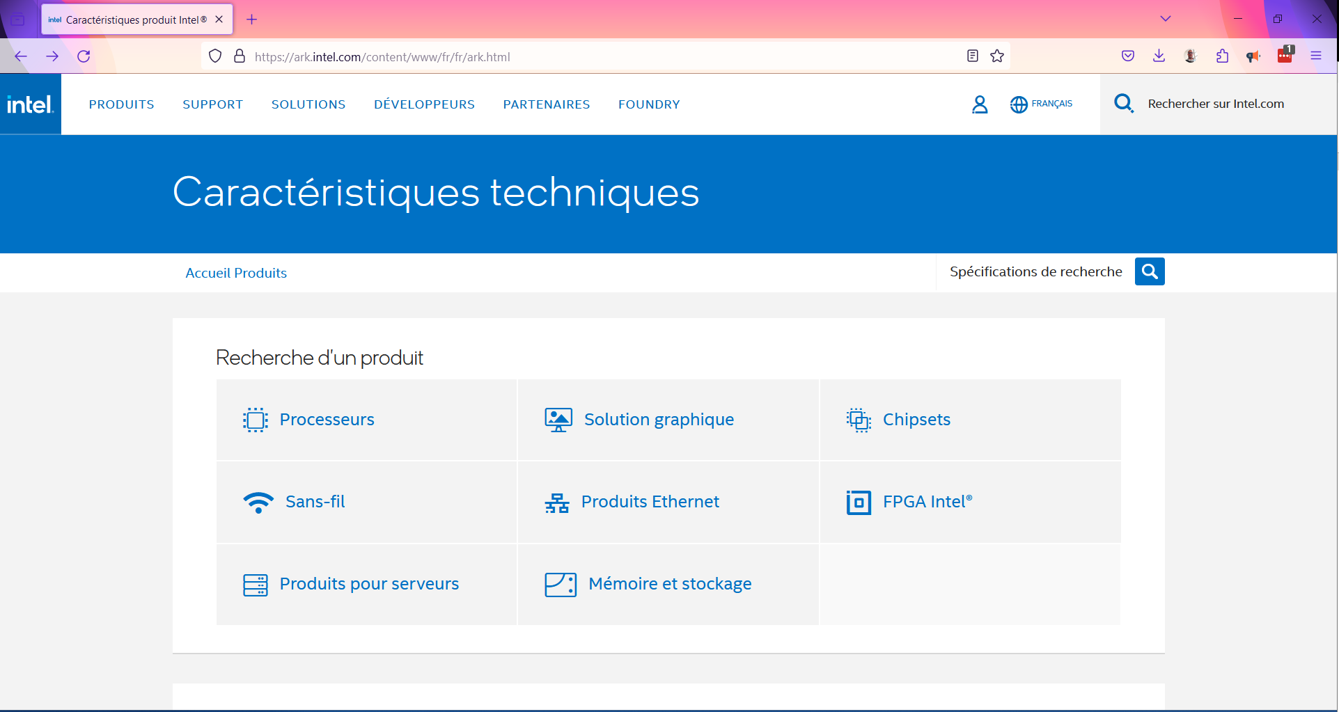Open the Chipsets link
The height and width of the screenshot is (712, 1339).
[916, 420]
